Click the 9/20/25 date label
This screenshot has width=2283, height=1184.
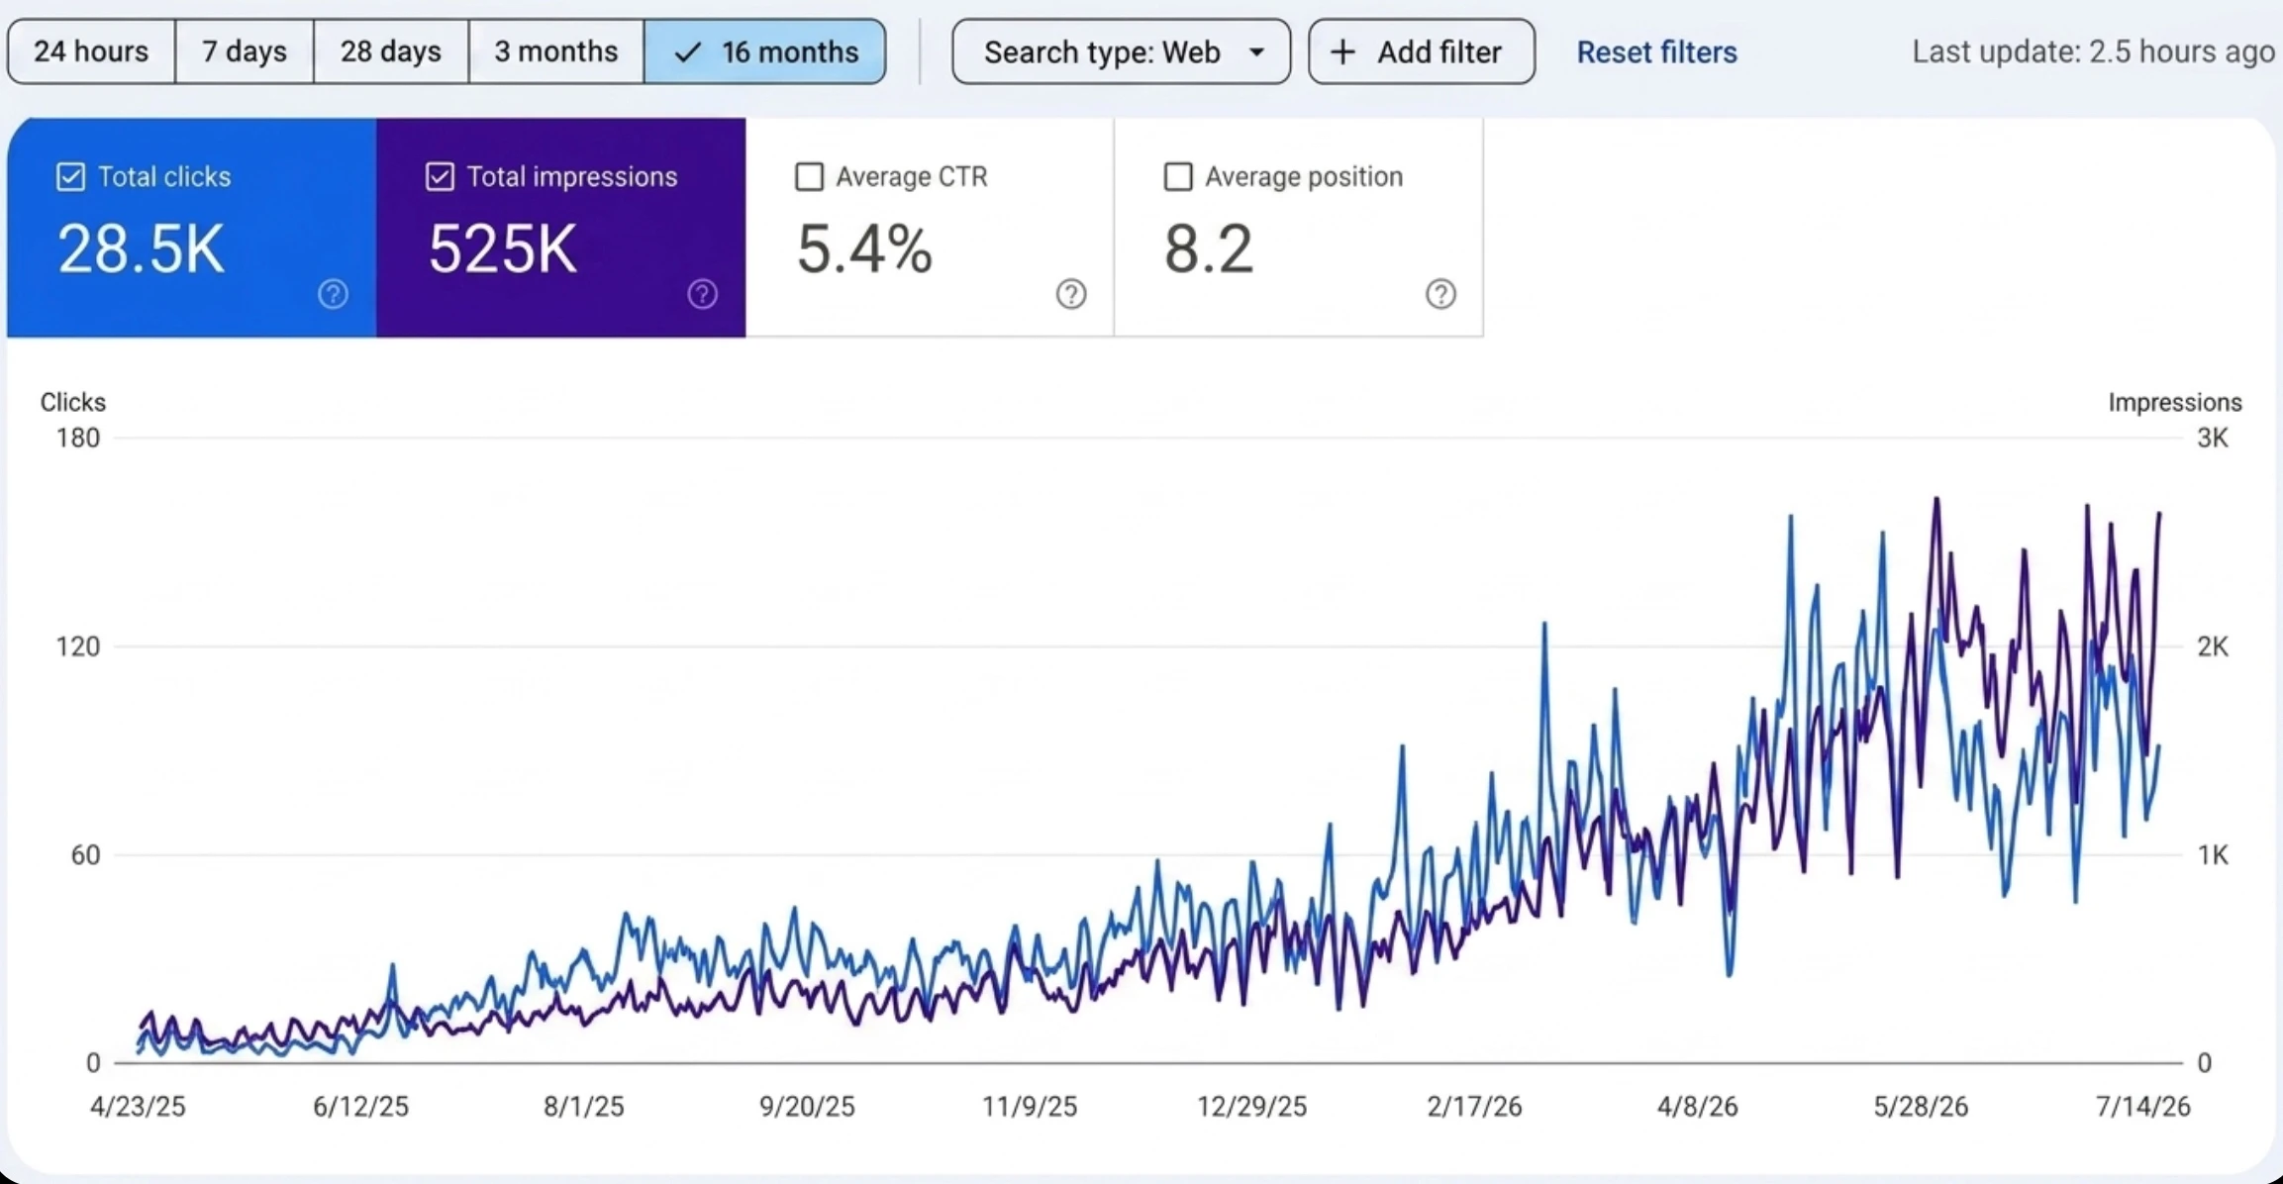click(x=807, y=1106)
